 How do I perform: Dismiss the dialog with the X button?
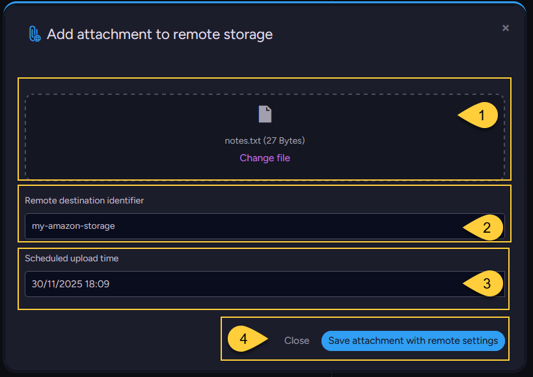tap(506, 28)
